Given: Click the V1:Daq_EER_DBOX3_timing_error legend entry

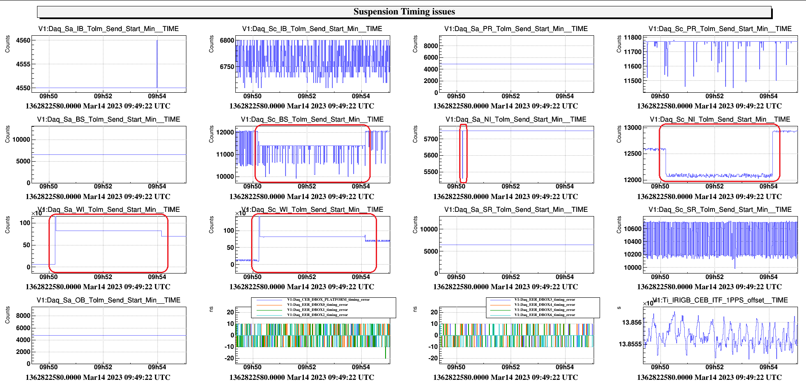Looking at the screenshot, I should click(x=544, y=299).
